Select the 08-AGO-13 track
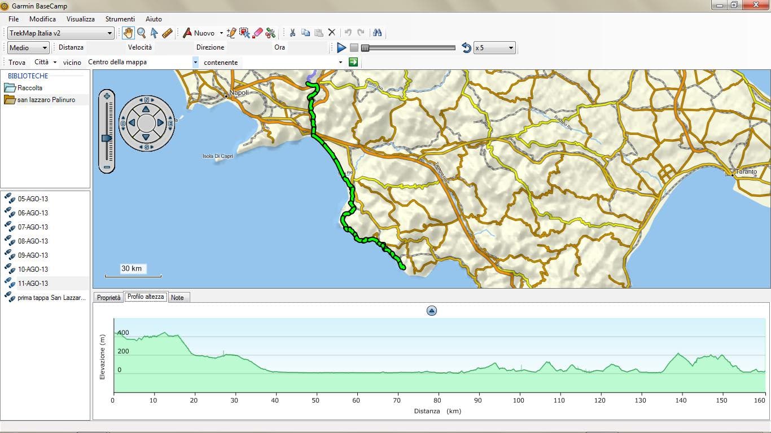 click(33, 241)
